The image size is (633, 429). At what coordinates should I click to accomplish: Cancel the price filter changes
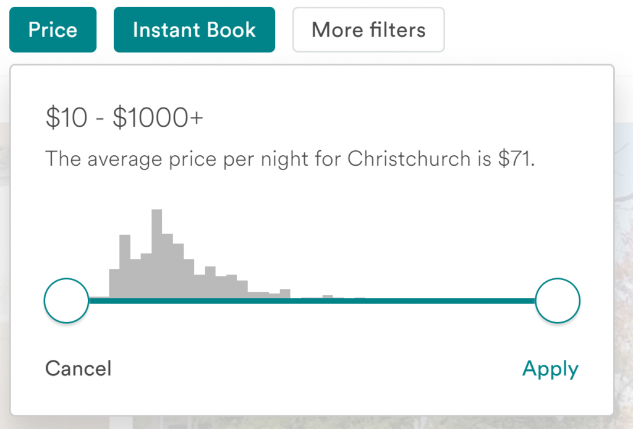tap(78, 368)
